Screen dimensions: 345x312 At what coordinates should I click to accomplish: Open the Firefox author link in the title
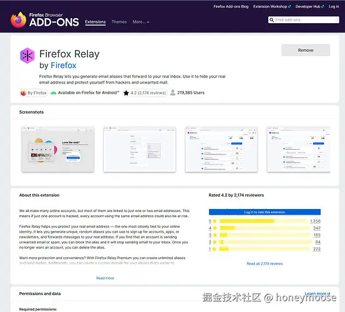click(x=64, y=66)
